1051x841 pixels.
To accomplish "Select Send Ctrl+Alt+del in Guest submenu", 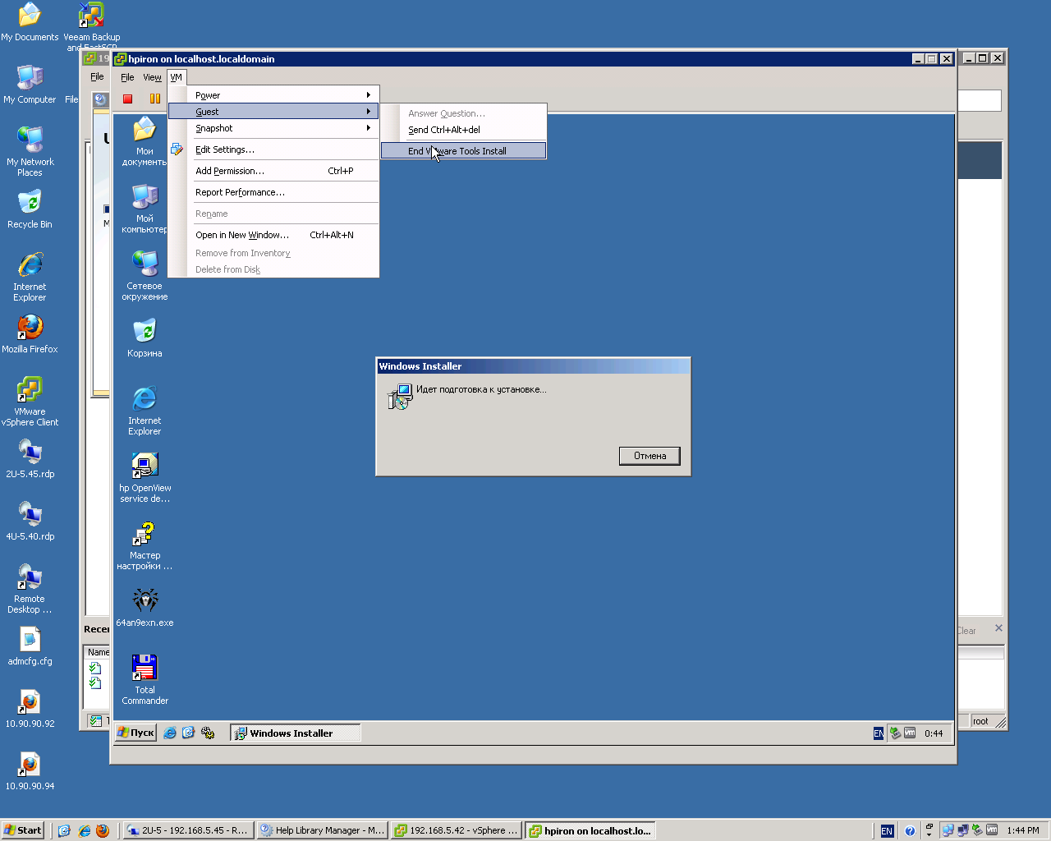I will (464, 130).
